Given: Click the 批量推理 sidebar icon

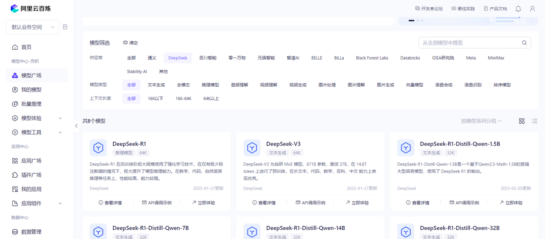Looking at the screenshot, I should pos(15,104).
